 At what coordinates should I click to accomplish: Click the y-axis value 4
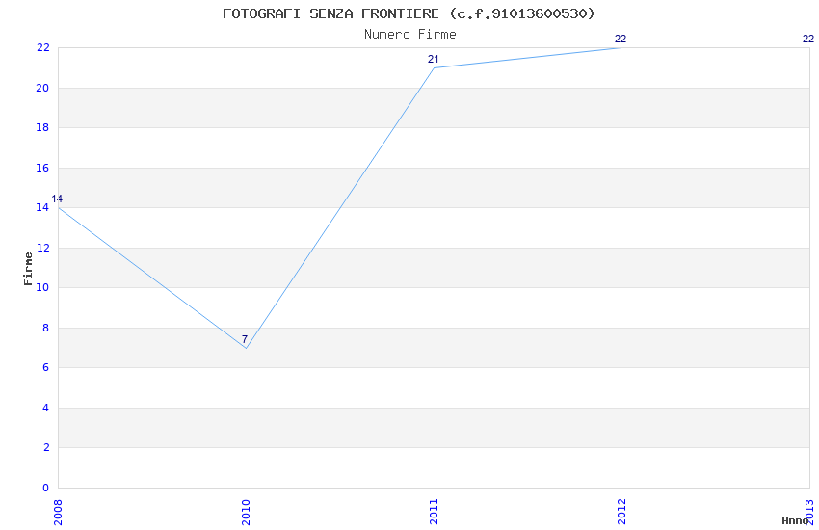tap(46, 408)
